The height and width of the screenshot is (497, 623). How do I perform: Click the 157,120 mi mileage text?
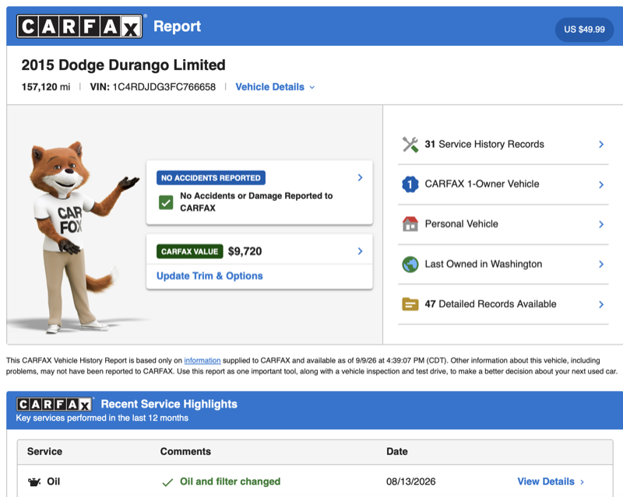46,87
